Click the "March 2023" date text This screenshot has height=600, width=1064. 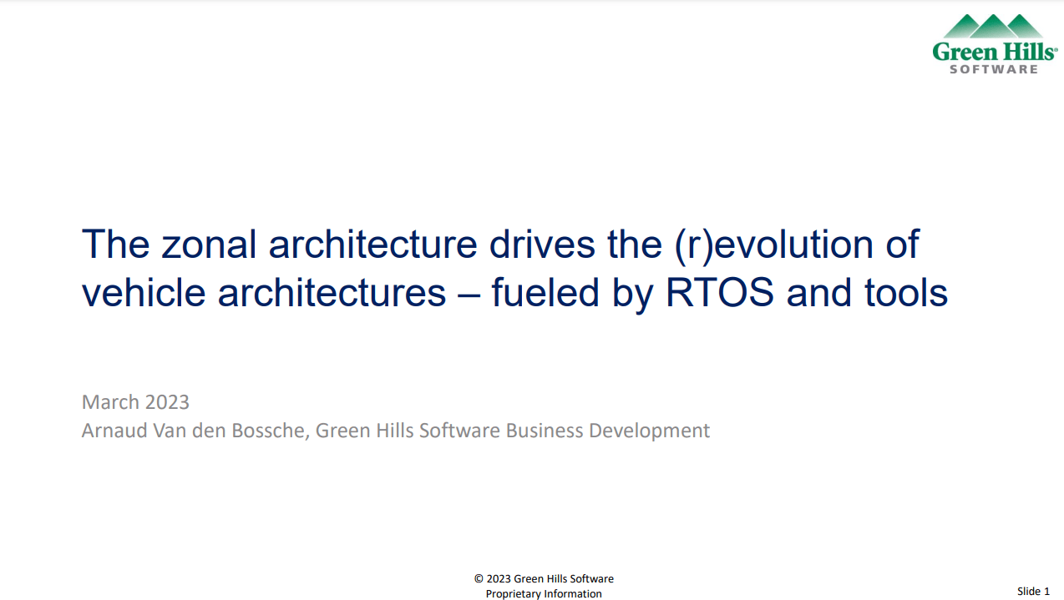pyautogui.click(x=135, y=402)
